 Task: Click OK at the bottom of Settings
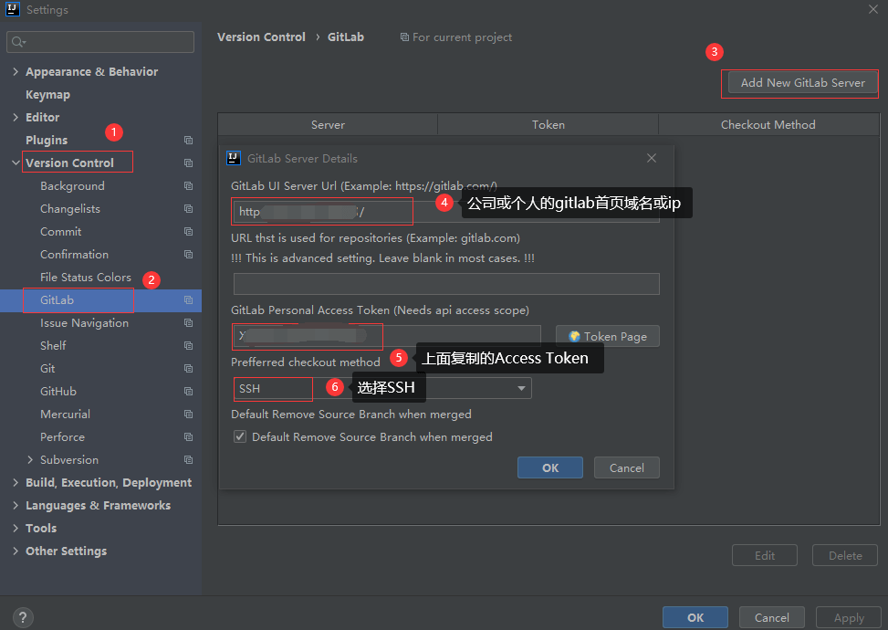click(695, 617)
